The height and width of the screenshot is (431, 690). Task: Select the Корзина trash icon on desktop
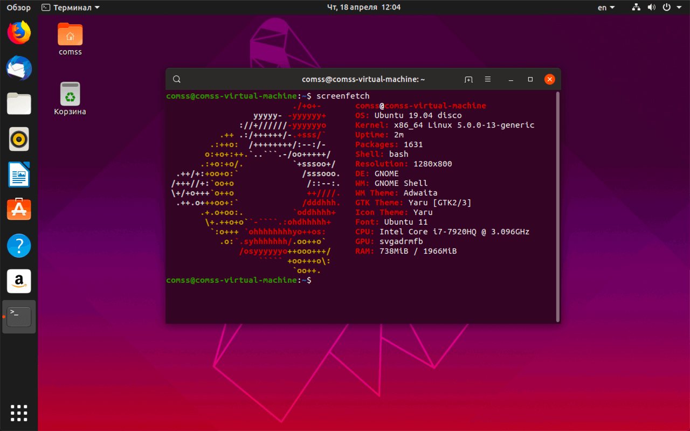(70, 99)
